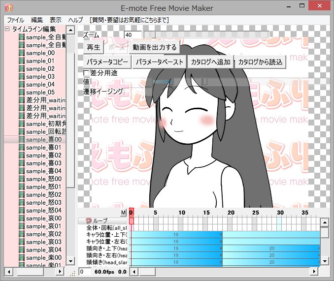Open the 編集 menu
The width and height of the screenshot is (334, 281).
36,20
